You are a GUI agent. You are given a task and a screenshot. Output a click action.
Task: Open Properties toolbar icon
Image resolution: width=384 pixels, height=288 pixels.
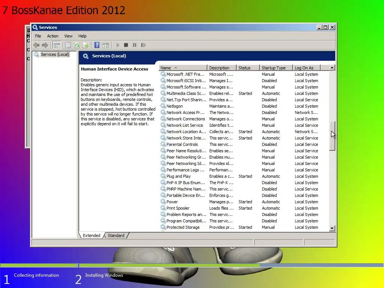point(68,45)
